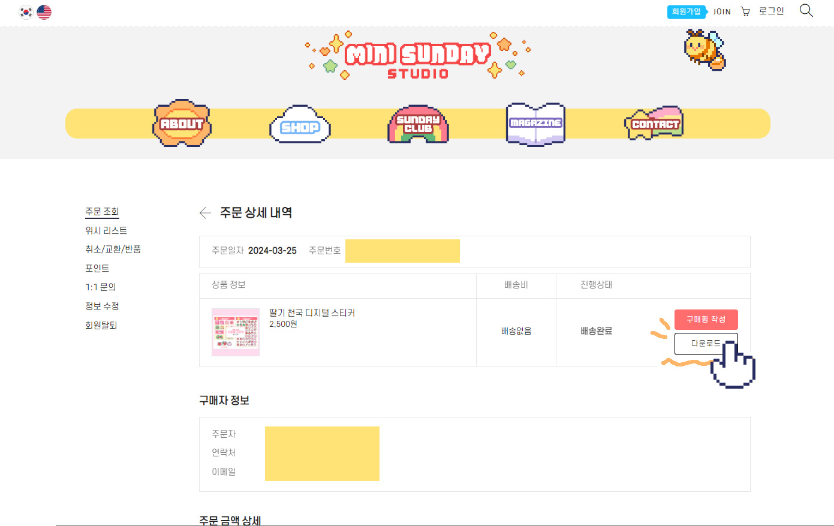
Task: Open the Sunday Club rainbow icon
Action: coord(418,125)
